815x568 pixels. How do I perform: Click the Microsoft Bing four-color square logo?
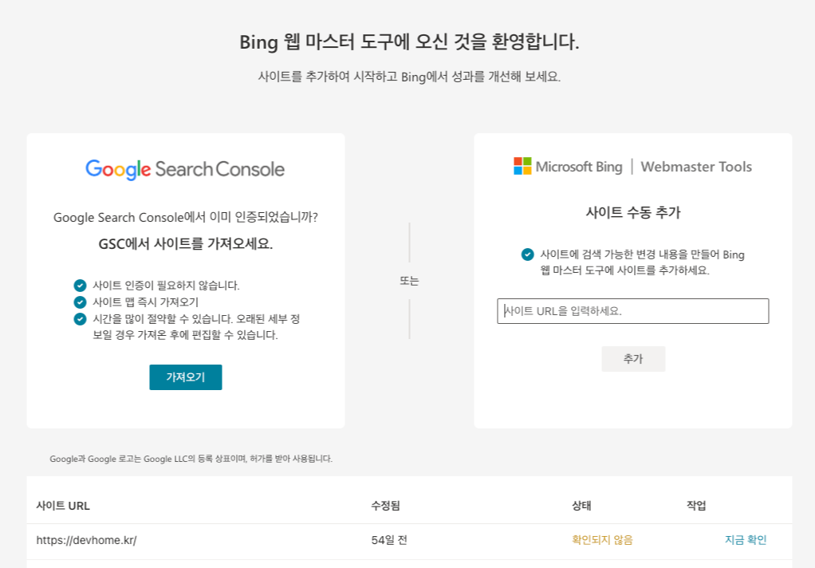[522, 167]
